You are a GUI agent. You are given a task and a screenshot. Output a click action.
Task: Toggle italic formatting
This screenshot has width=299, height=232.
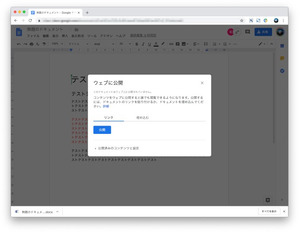click(x=143, y=44)
